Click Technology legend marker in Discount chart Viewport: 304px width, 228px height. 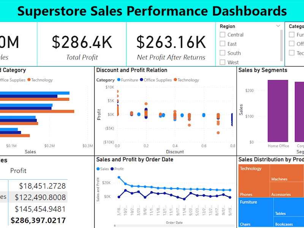tap(176, 80)
